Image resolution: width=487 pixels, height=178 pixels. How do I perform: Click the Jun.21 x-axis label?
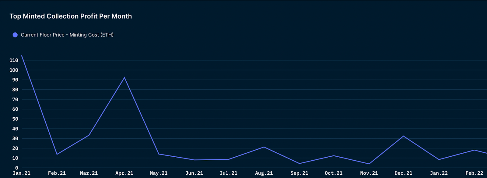point(194,173)
